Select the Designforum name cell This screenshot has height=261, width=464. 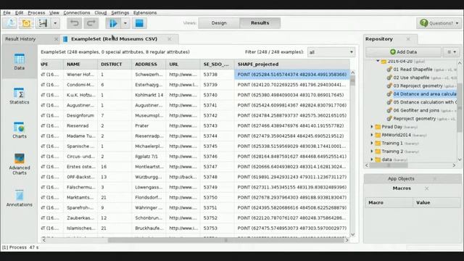click(80, 115)
